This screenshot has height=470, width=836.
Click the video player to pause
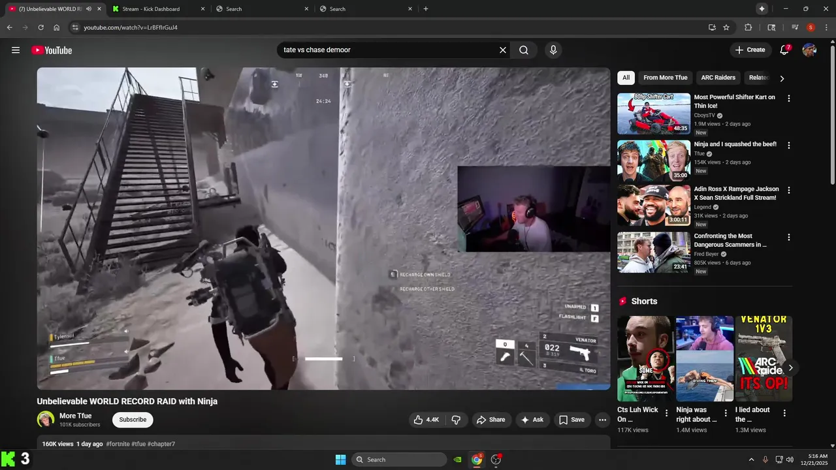(323, 228)
